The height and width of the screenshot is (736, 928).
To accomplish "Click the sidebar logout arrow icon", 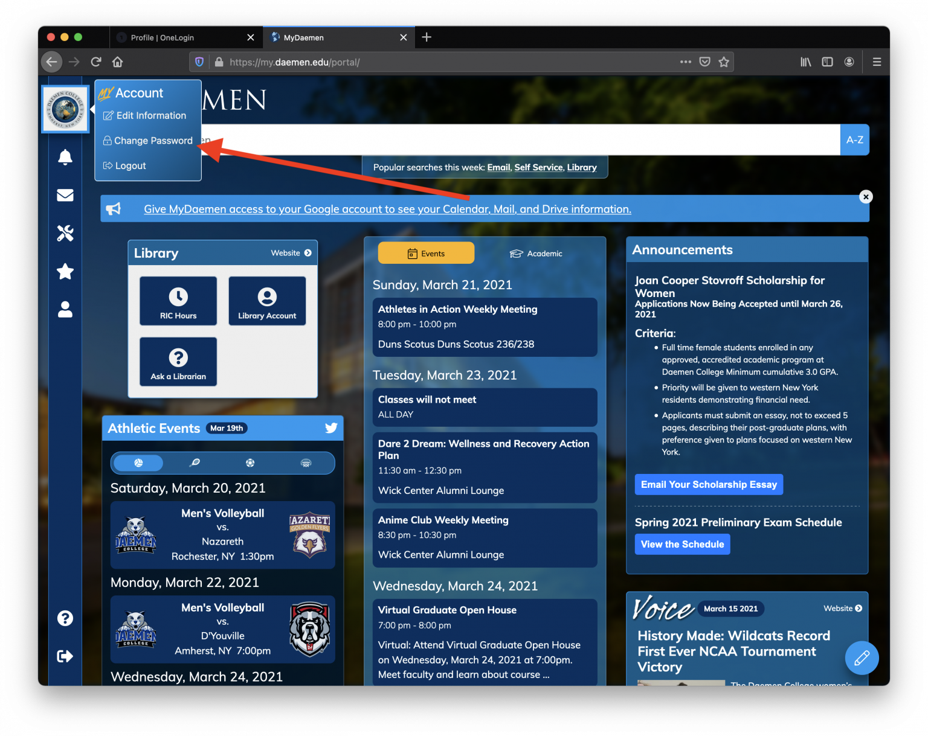I will point(65,656).
